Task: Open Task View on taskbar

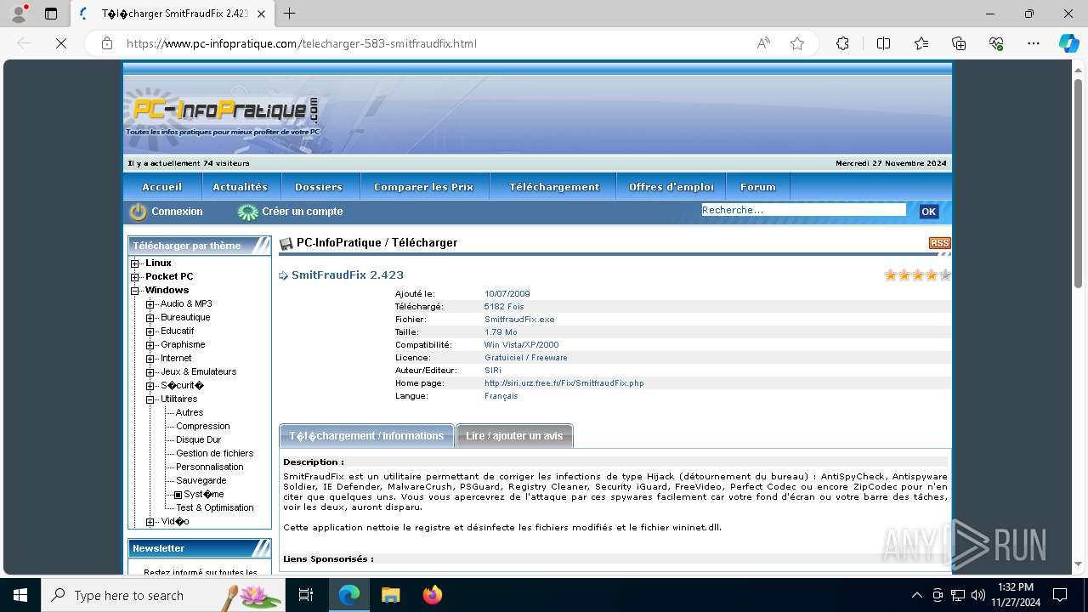Action: (306, 595)
